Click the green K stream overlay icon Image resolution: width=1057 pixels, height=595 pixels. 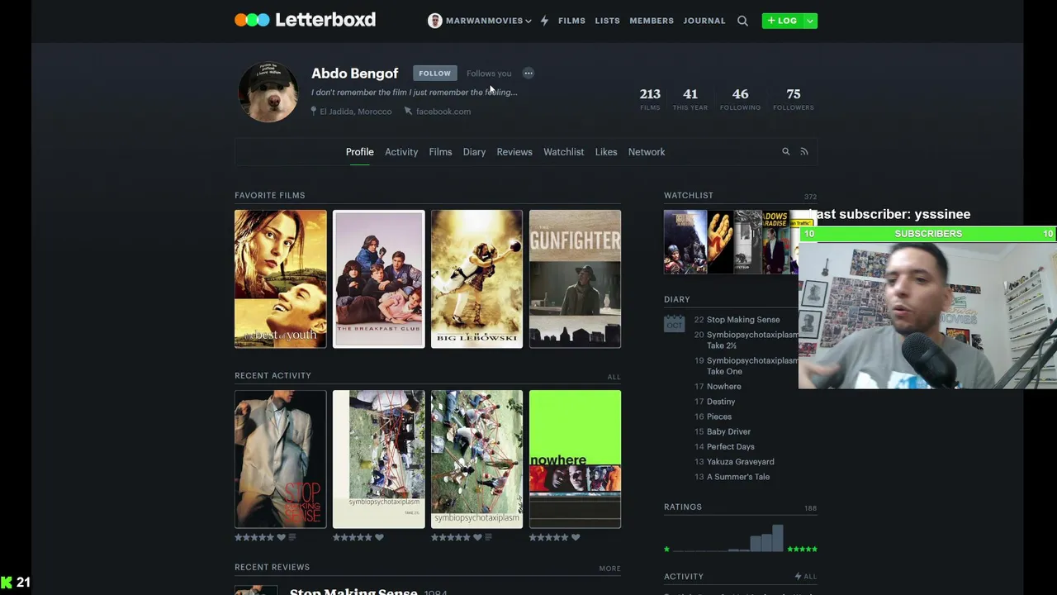coord(7,583)
